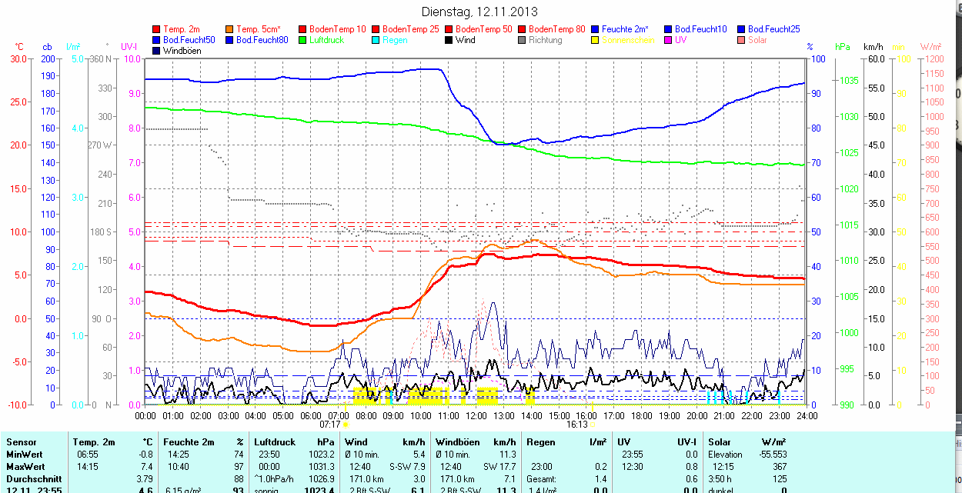The image size is (962, 493).
Task: Click the chart title Dienstag, 12.11.2013
Action: click(x=480, y=12)
